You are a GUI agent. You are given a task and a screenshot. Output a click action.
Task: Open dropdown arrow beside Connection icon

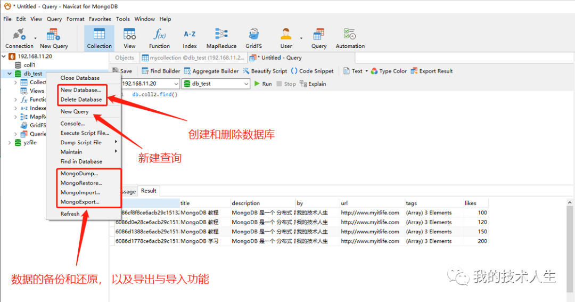pos(35,38)
